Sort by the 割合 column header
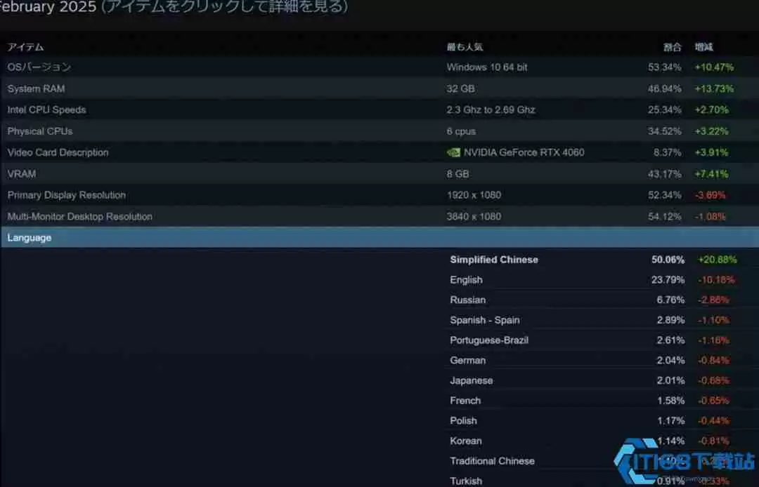The image size is (759, 487). coord(671,46)
